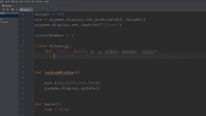The height and width of the screenshot is (116, 206).
Task: Click the main function name
Action: 49,104
